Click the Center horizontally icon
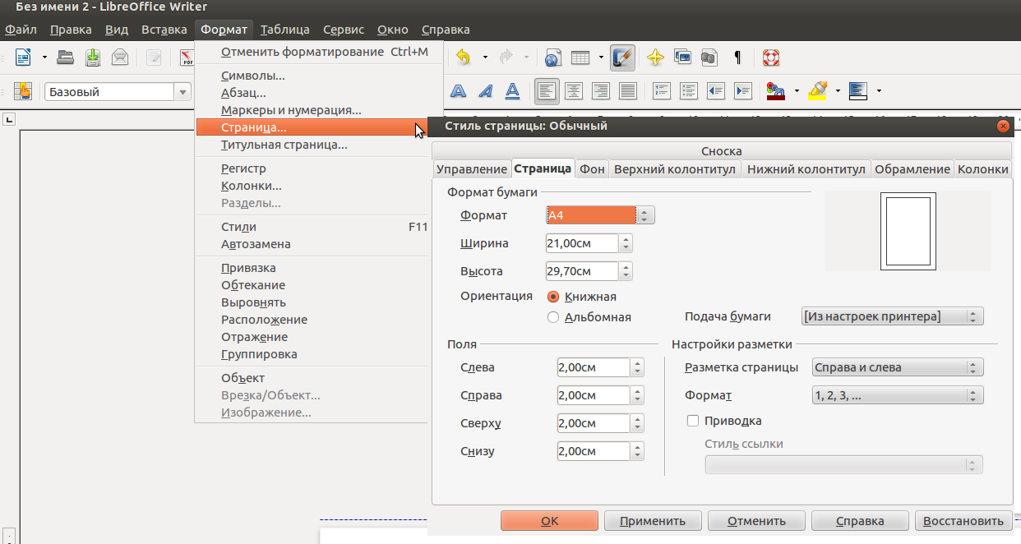The height and width of the screenshot is (544, 1021). pyautogui.click(x=573, y=90)
